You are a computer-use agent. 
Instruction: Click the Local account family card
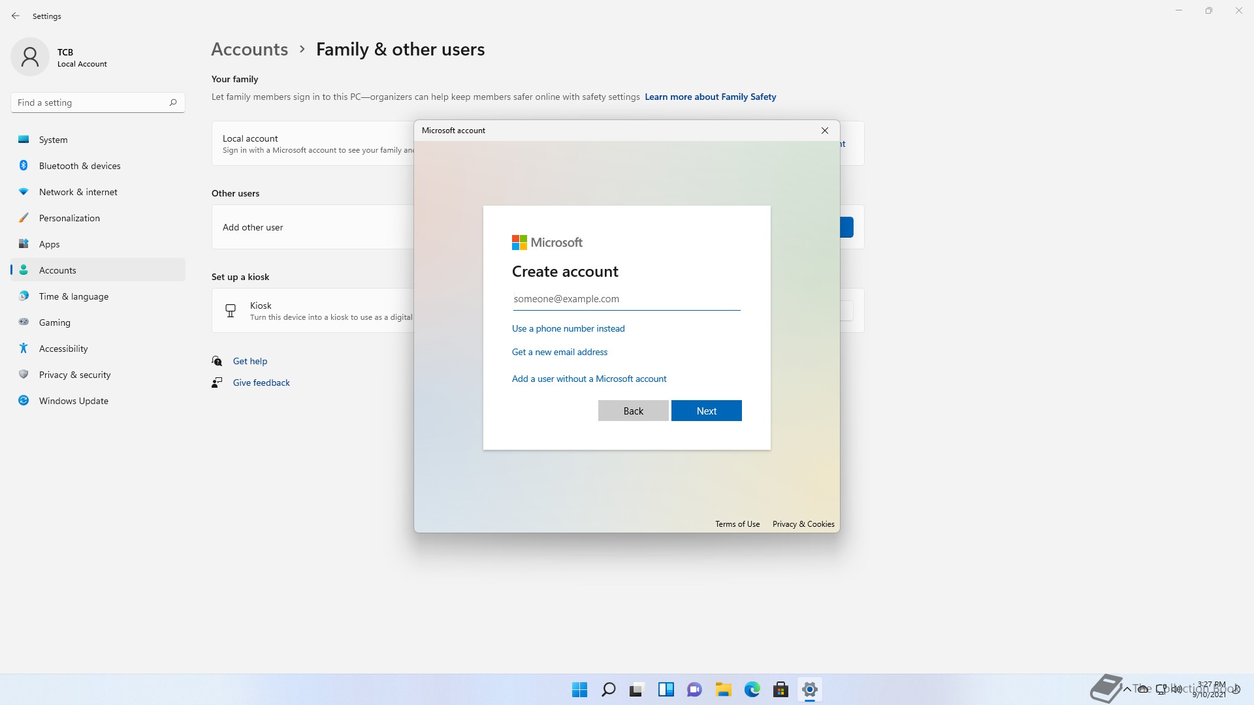click(x=538, y=144)
